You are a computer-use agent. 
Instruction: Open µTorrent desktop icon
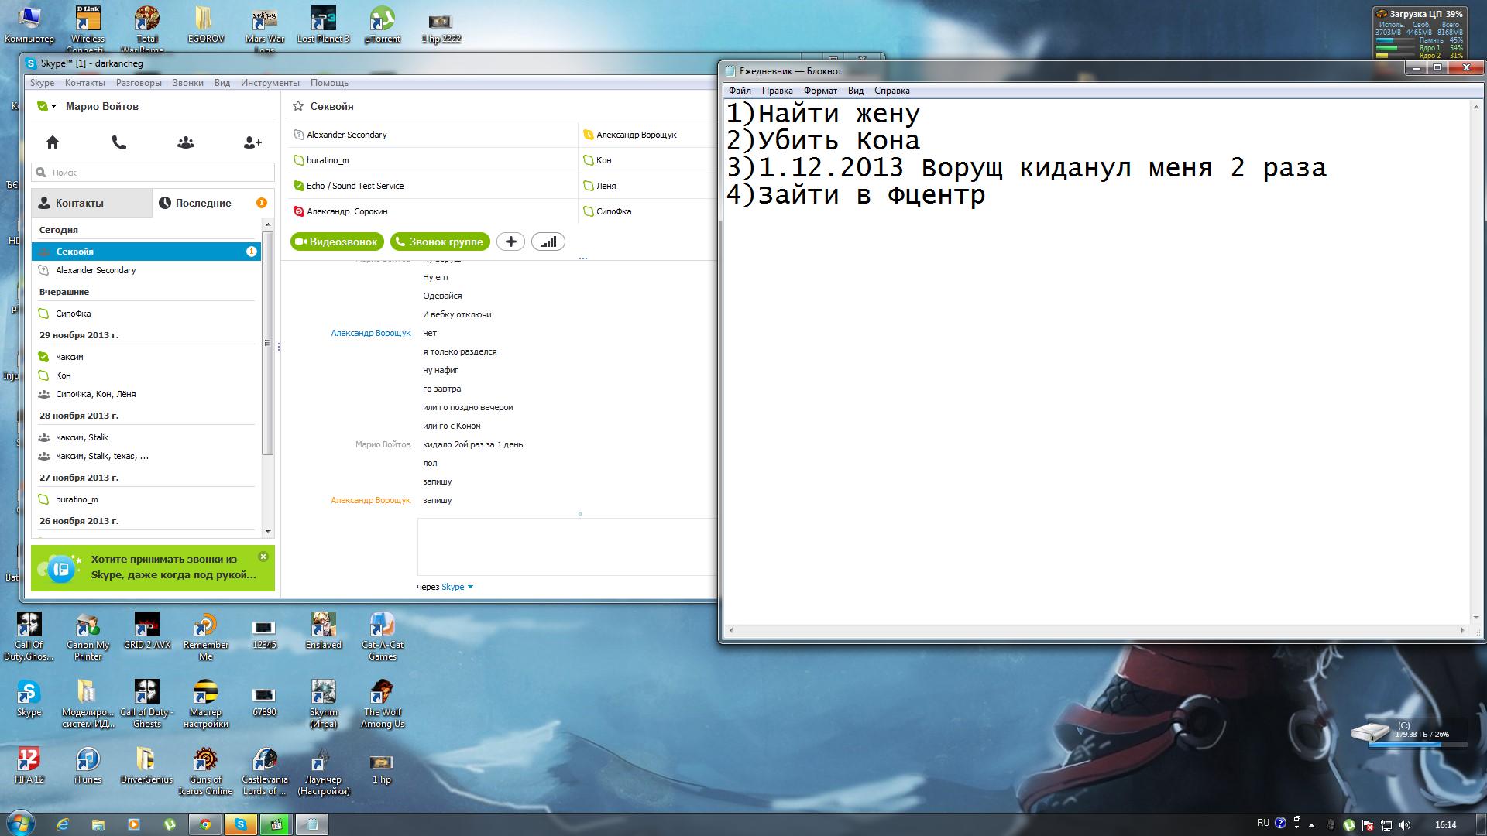tap(382, 24)
